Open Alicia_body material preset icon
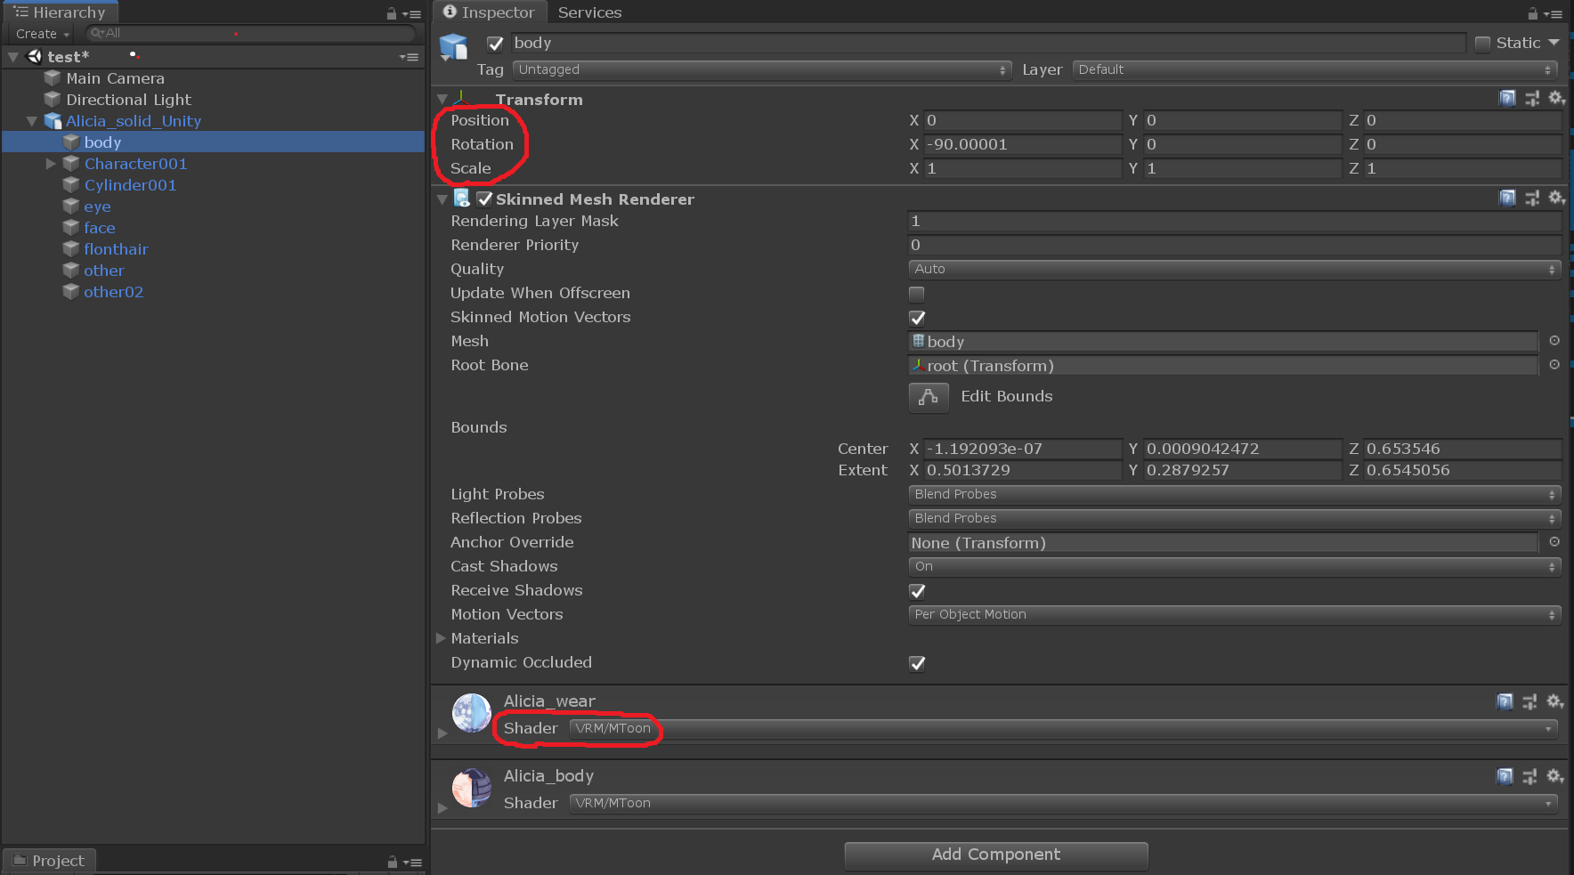The width and height of the screenshot is (1574, 875). 1529,777
